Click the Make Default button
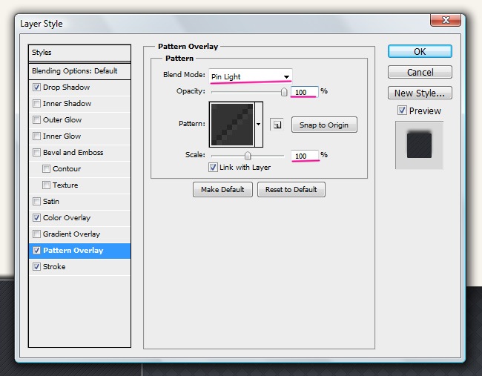The width and height of the screenshot is (482, 376). tap(222, 190)
